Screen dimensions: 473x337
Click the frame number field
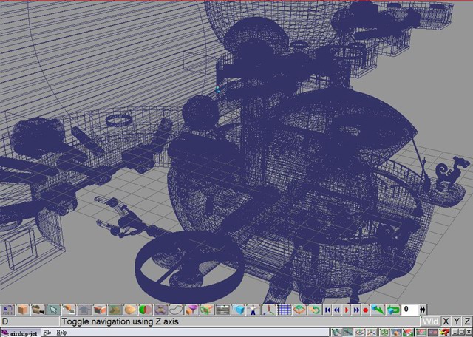(409, 310)
